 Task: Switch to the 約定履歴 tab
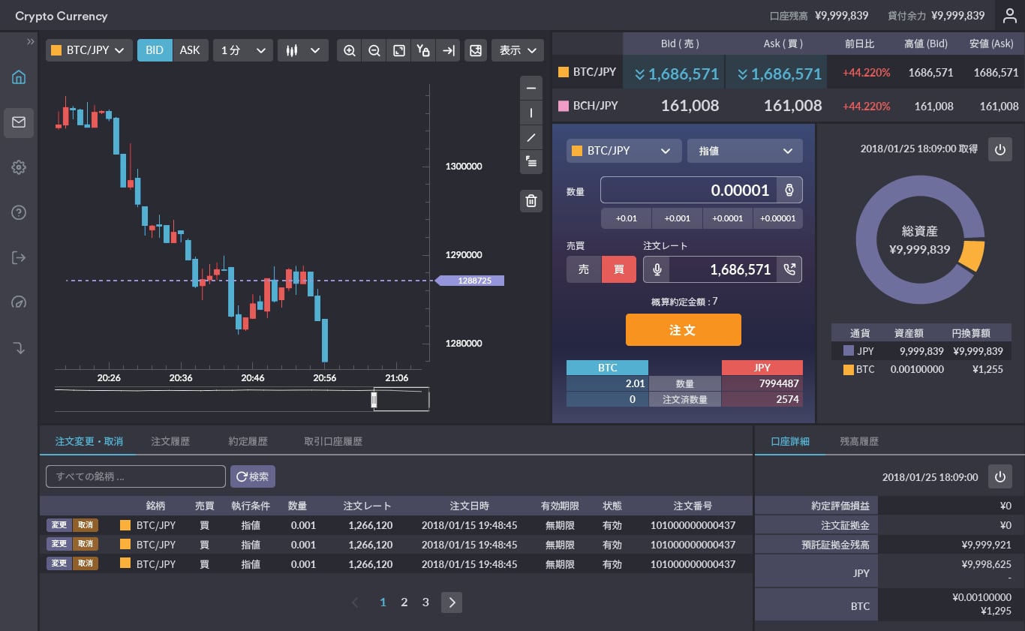click(248, 441)
